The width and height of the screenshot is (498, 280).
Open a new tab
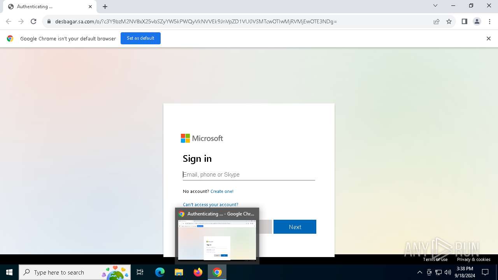point(105,7)
